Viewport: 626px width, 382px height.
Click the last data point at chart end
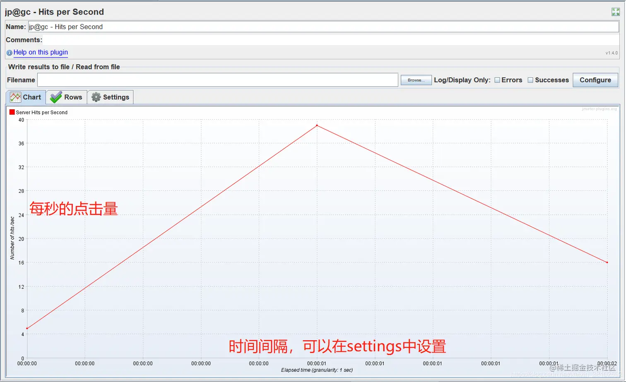607,262
